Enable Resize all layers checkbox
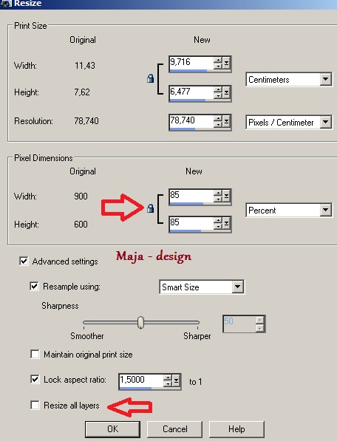Image resolution: width=337 pixels, height=441 pixels. [35, 406]
